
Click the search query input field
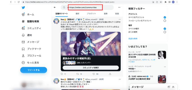coord(87,7)
